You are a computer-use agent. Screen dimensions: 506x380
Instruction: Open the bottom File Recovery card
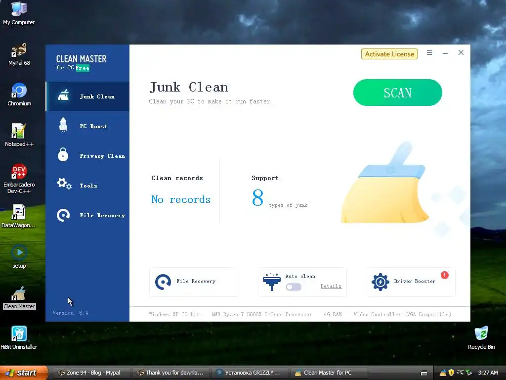194,282
